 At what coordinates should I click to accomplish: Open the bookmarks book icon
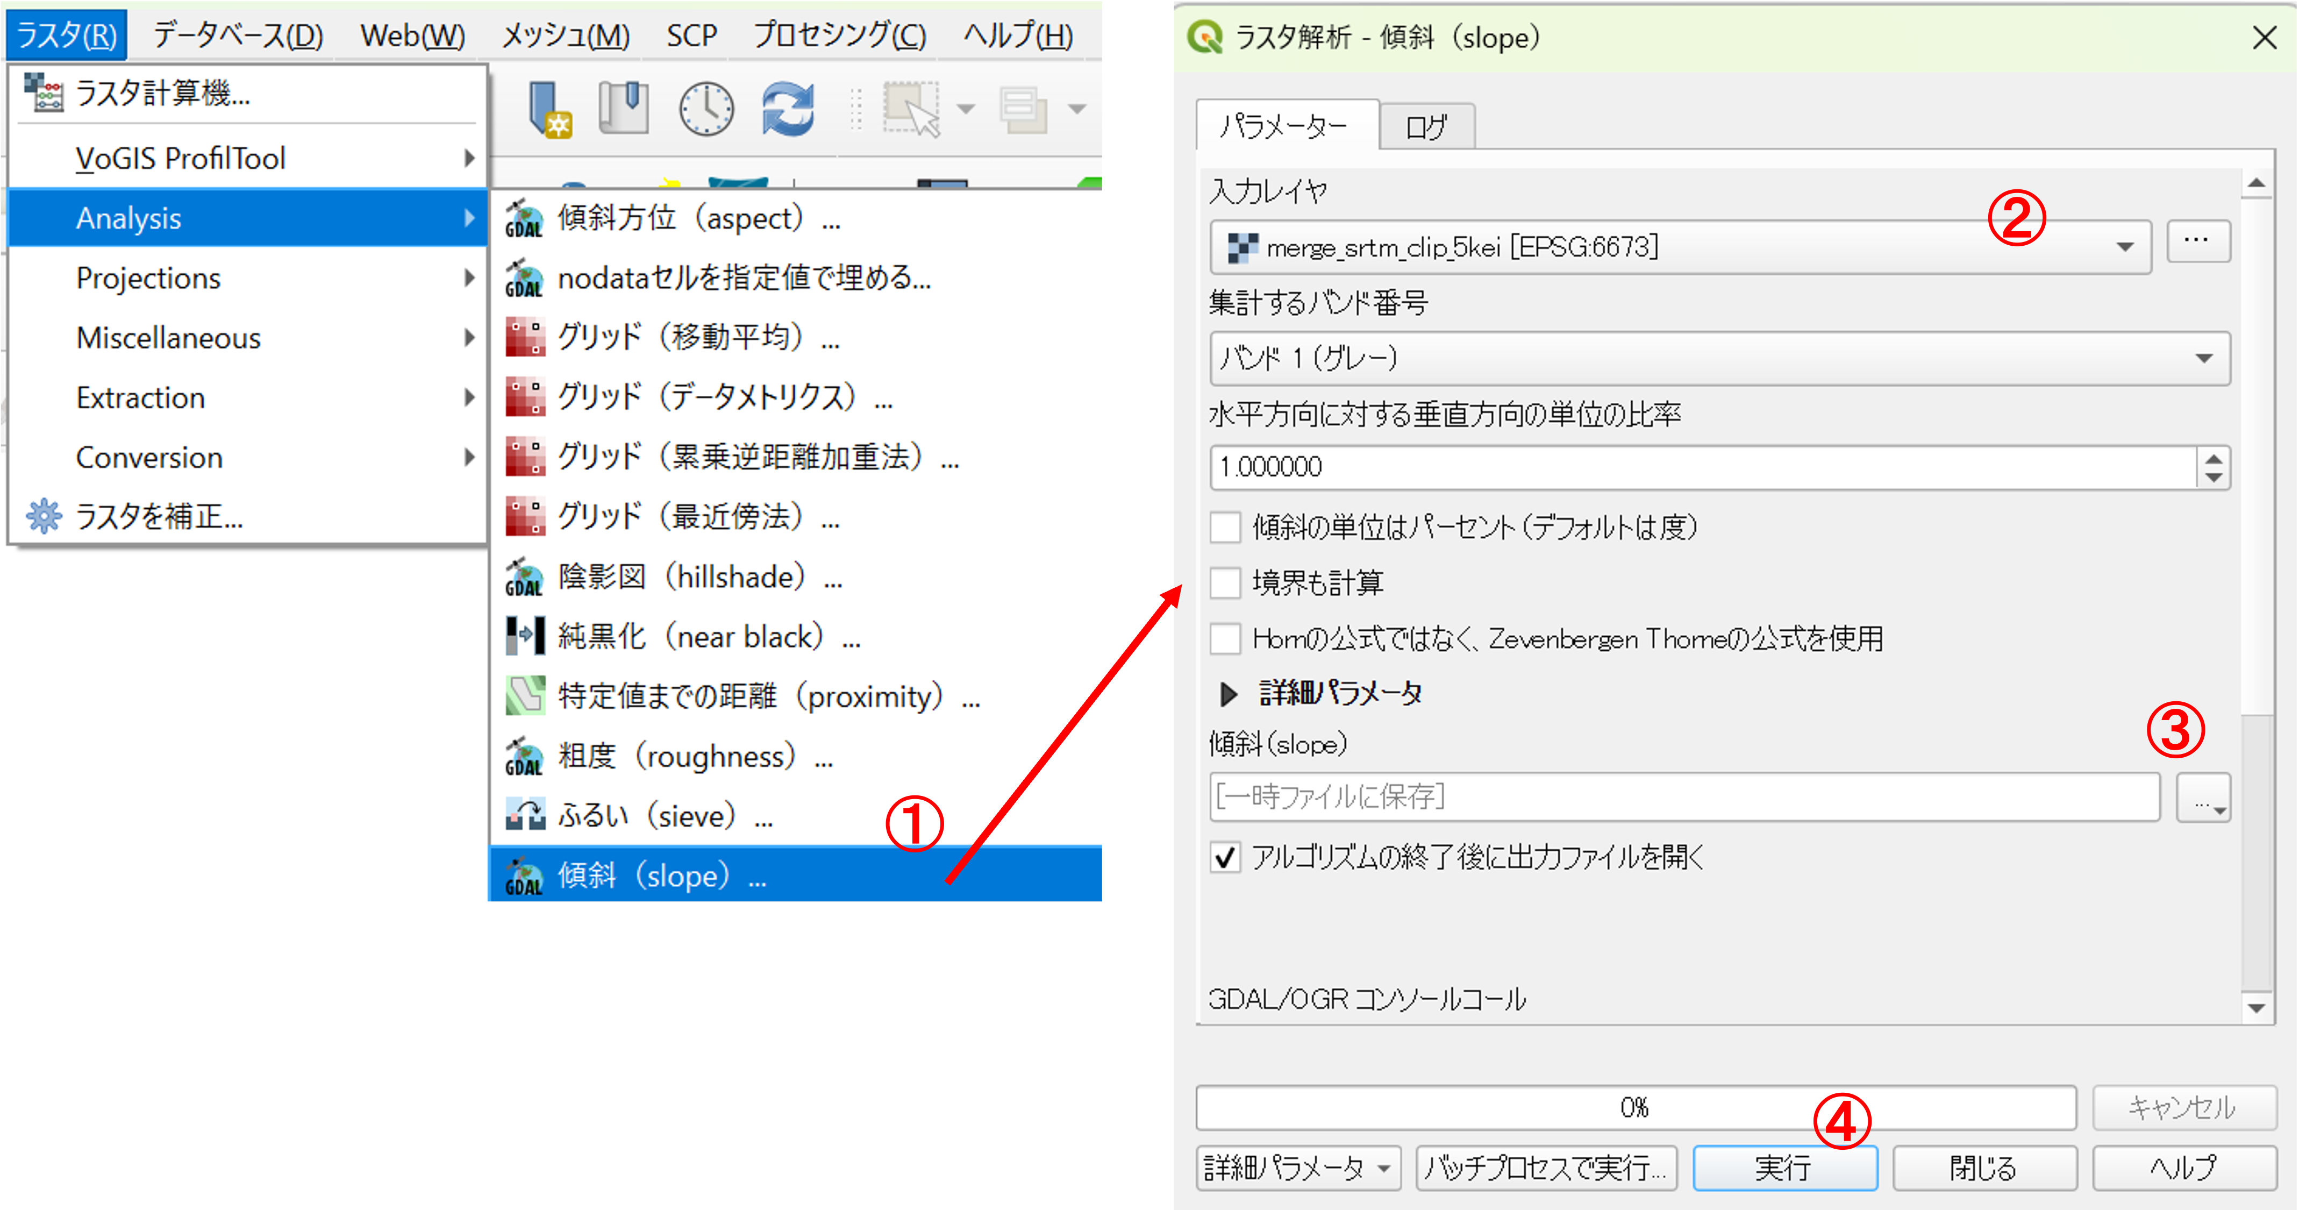click(623, 109)
